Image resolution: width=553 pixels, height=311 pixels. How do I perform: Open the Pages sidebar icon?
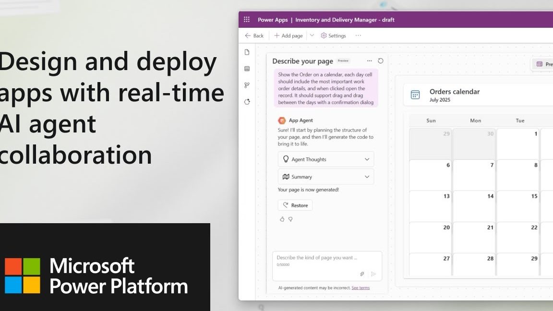coord(247,52)
